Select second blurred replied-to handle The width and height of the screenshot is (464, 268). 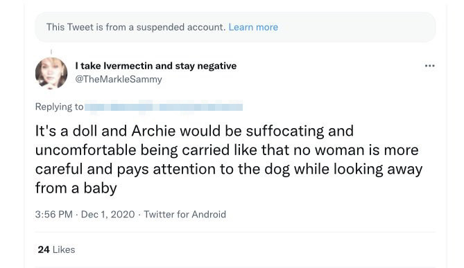(x=201, y=105)
